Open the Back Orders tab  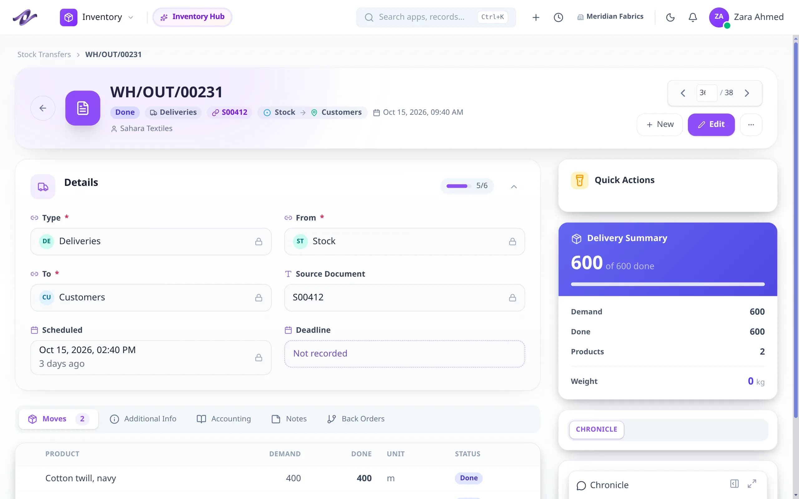pos(356,419)
